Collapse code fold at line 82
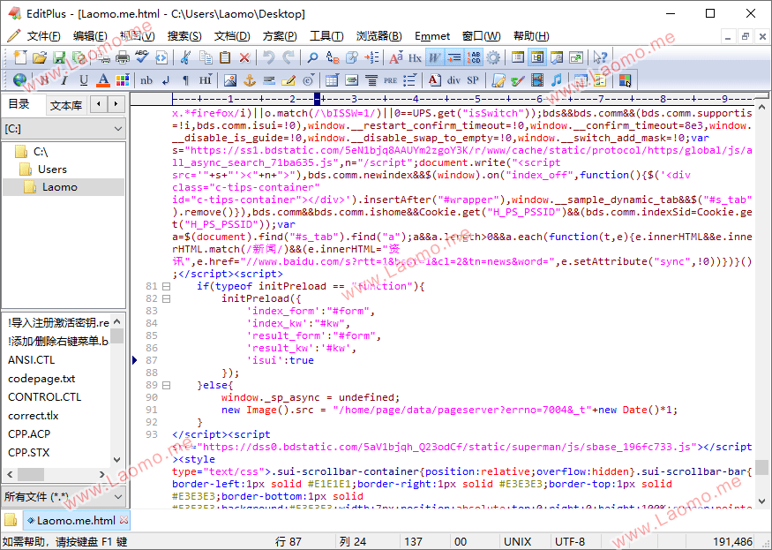 click(167, 298)
